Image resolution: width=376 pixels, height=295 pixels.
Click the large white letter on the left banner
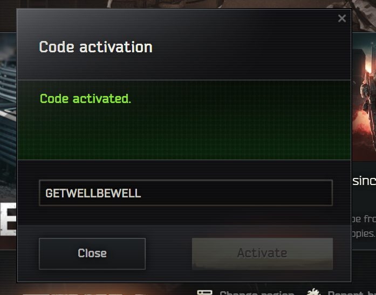click(8, 219)
